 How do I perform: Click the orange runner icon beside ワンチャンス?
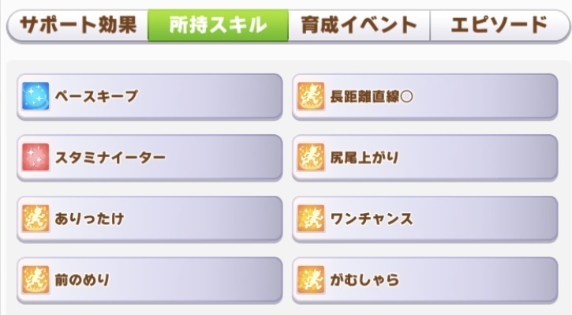[310, 219]
